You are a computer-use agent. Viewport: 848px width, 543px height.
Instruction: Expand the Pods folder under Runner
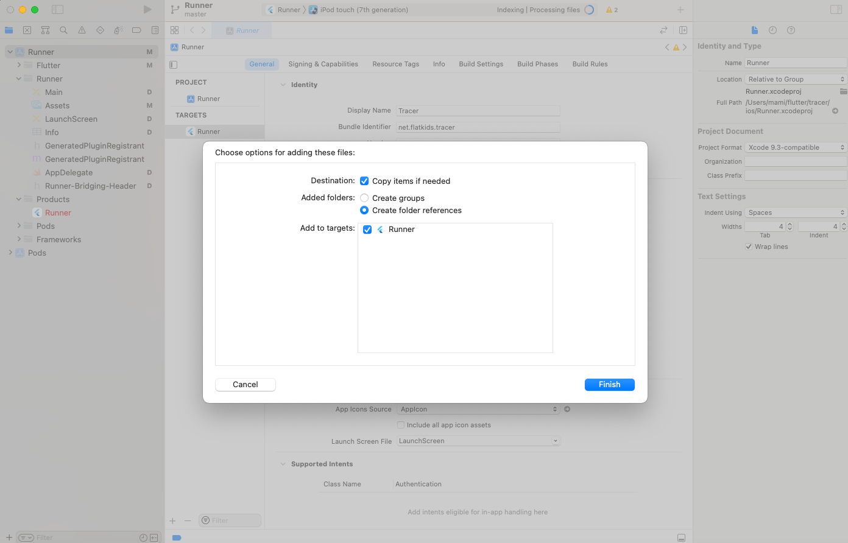tap(19, 226)
